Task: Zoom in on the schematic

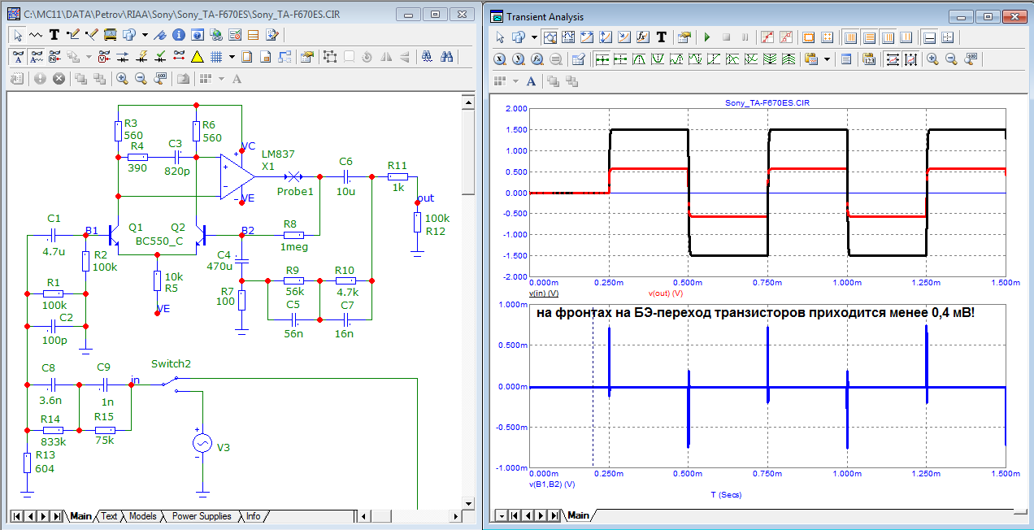Action: click(x=122, y=79)
